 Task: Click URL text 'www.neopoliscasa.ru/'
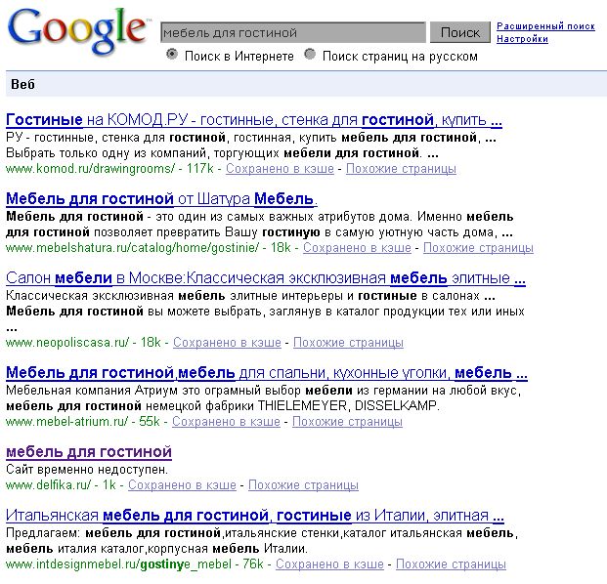click(67, 342)
